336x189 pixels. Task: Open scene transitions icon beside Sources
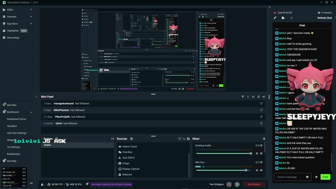[x=113, y=139]
